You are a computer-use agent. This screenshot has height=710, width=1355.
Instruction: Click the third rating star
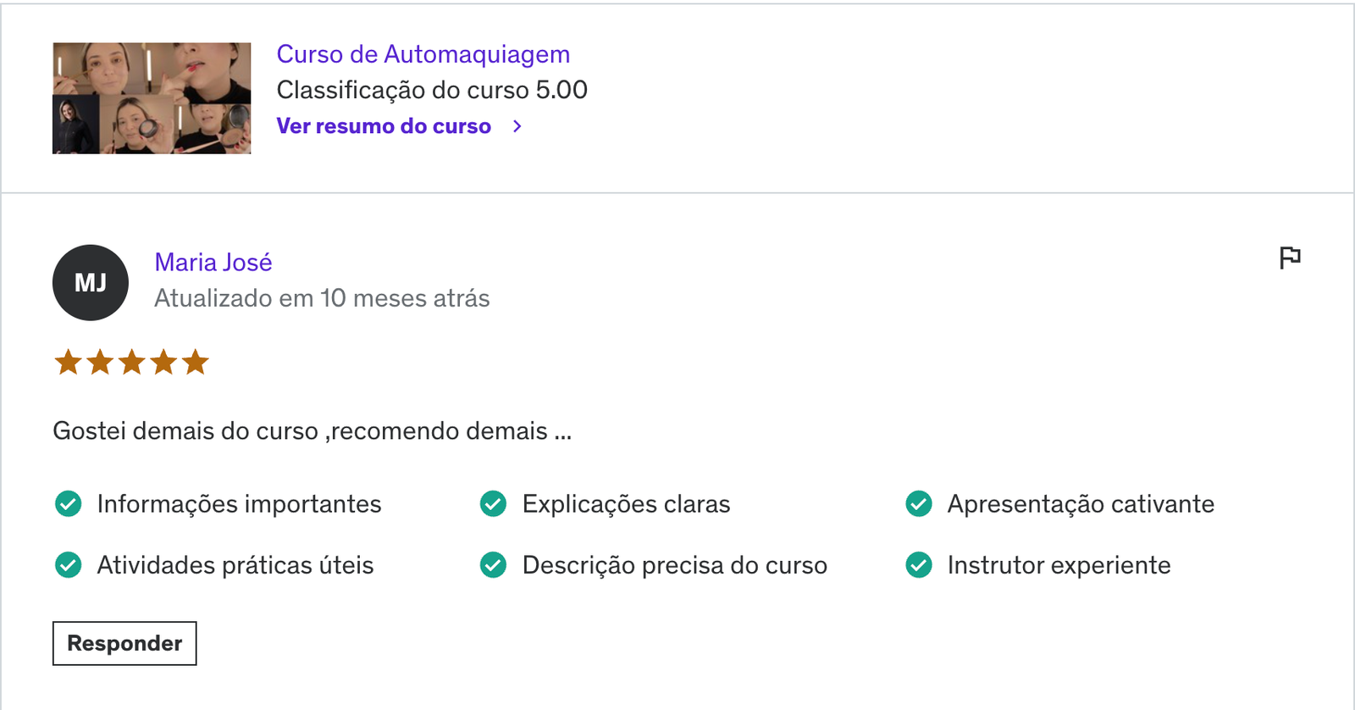pyautogui.click(x=131, y=363)
